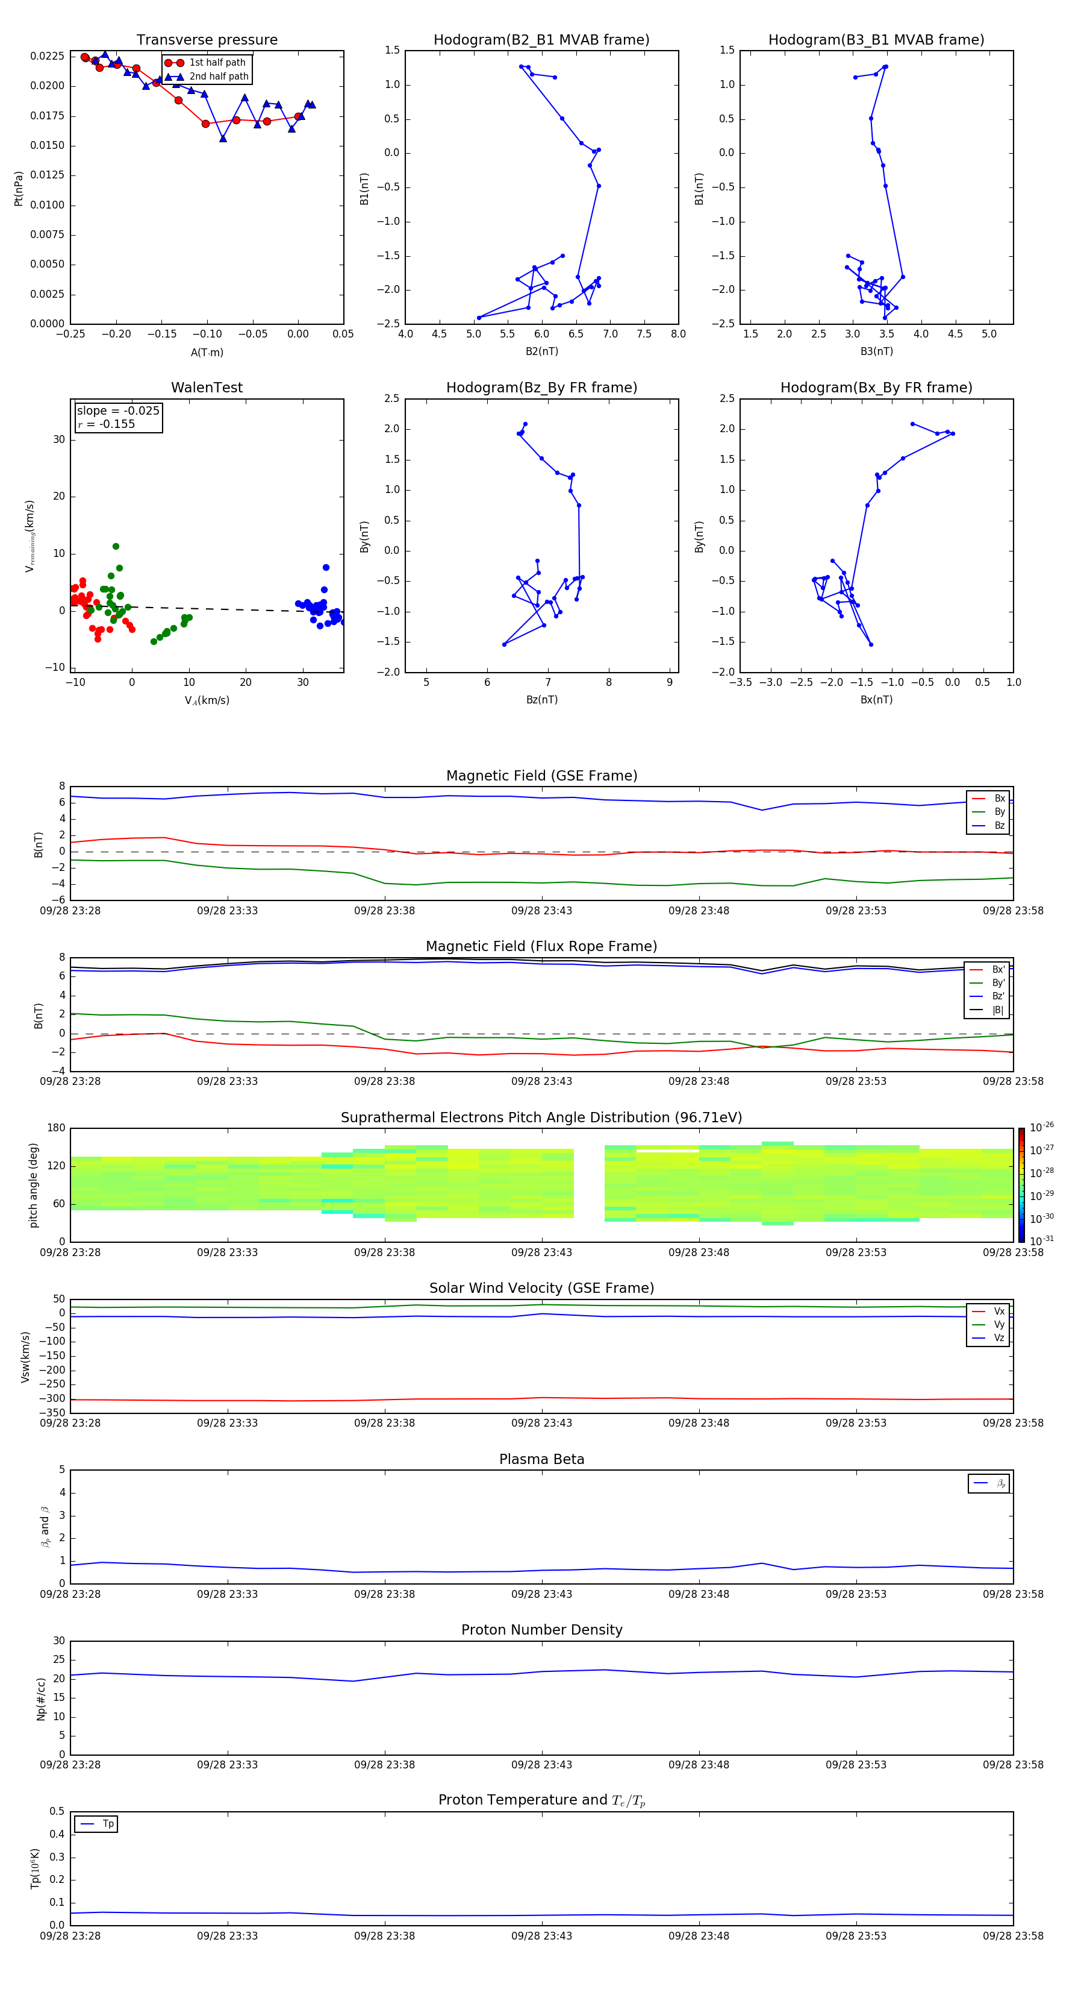Click the 'WalenTest' plot title
The width and height of the screenshot is (1084, 1989).
(x=207, y=388)
